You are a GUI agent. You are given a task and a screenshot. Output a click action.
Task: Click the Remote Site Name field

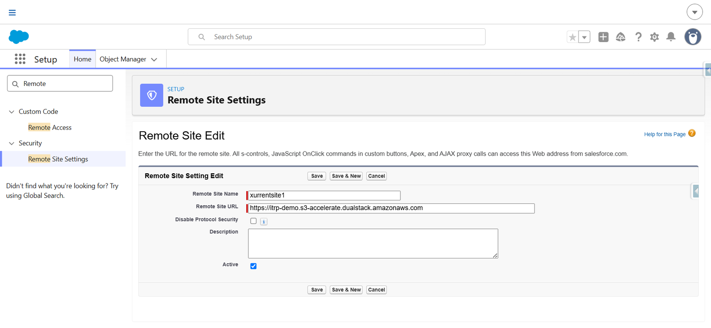click(324, 195)
